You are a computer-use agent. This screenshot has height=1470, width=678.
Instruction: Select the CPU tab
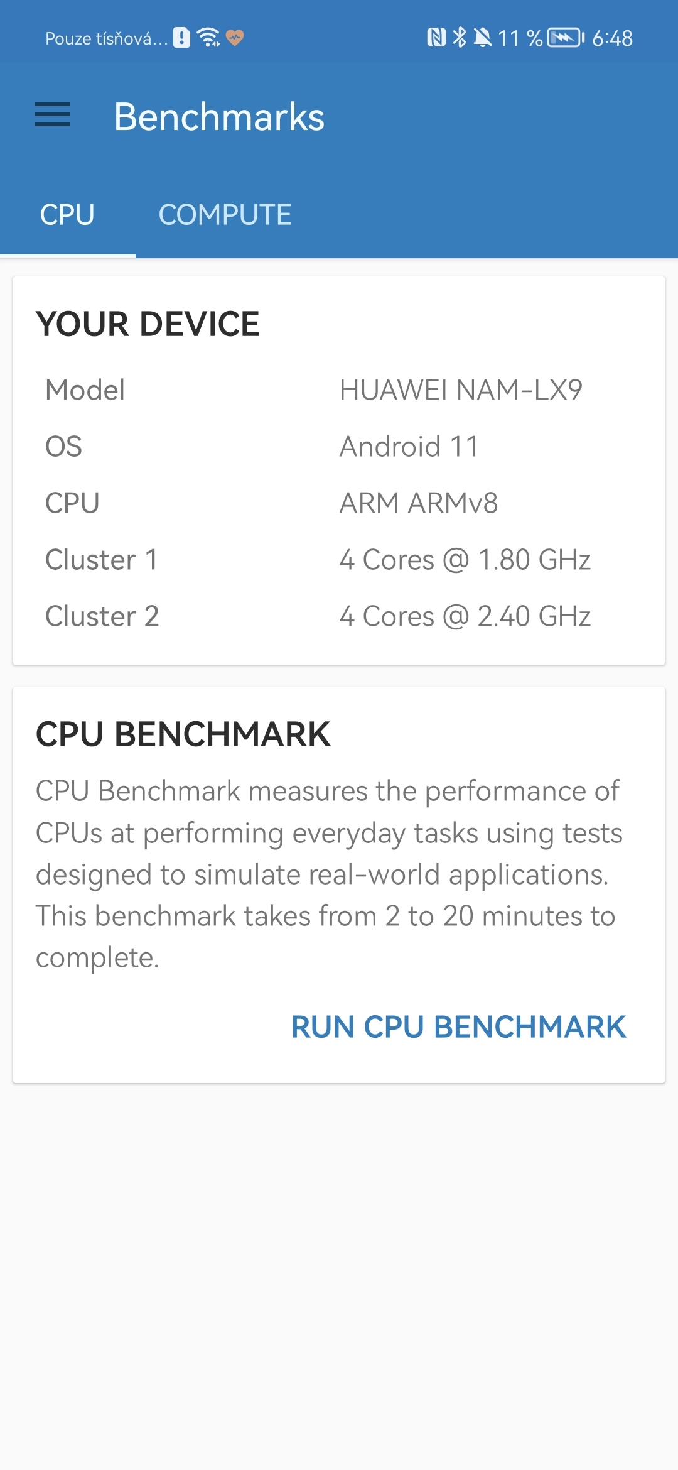pos(67,215)
